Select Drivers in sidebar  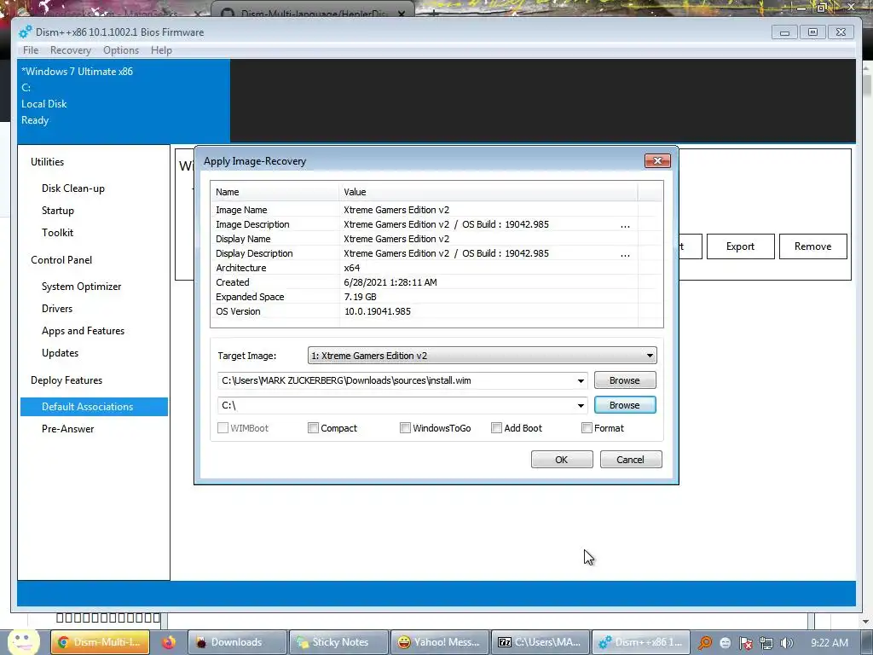pos(57,309)
